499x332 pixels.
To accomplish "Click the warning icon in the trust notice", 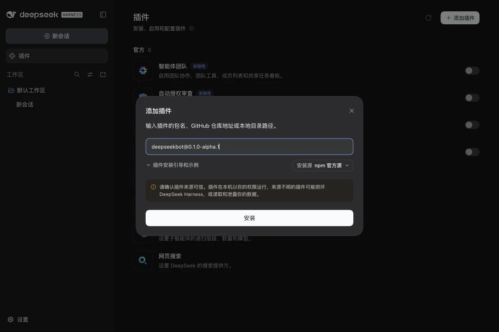I will coord(153,187).
